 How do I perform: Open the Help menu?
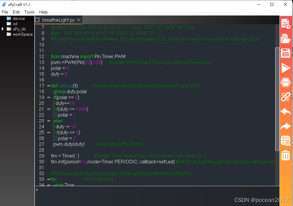coord(43,12)
